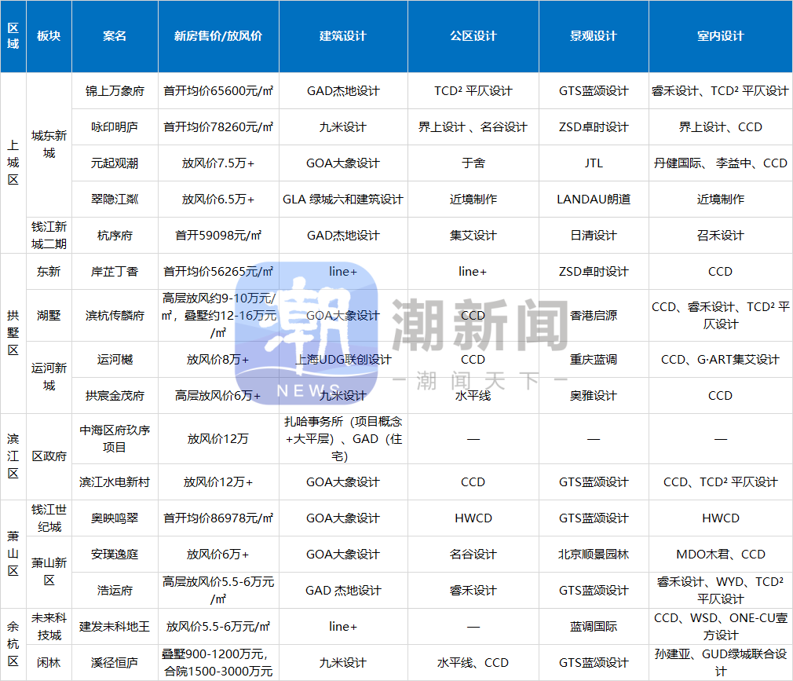793x681 pixels.
Task: Select the '召禾设计' interior design cell
Action: [x=721, y=236]
